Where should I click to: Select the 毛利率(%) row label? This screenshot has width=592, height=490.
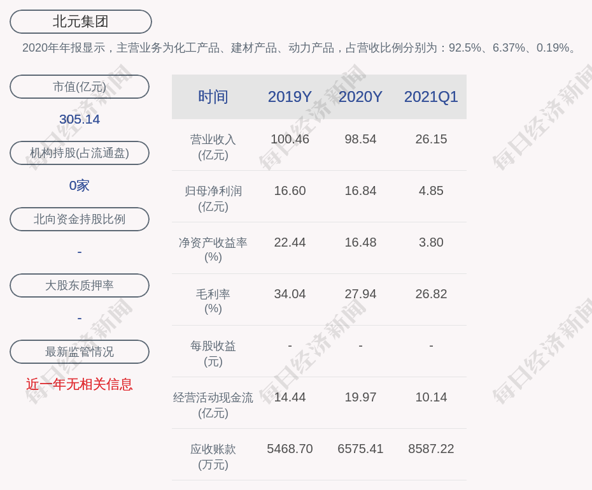point(213,301)
